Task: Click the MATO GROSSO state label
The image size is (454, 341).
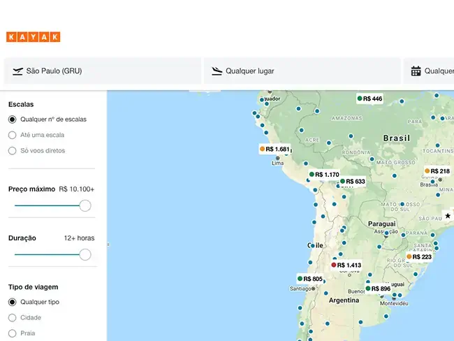Action: 396,163
